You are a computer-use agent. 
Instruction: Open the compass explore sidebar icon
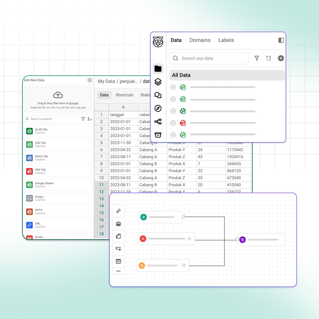[x=158, y=108]
